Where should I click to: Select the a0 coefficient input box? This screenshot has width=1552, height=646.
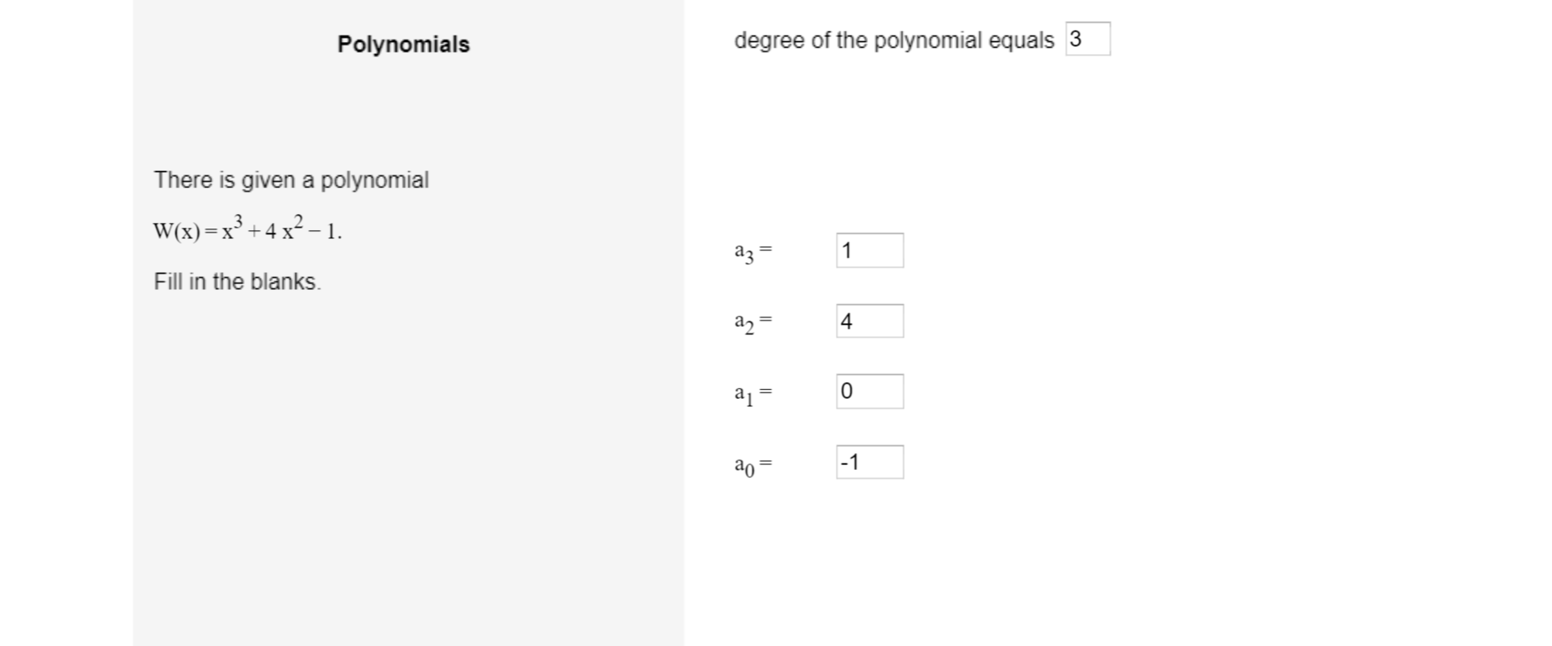868,462
